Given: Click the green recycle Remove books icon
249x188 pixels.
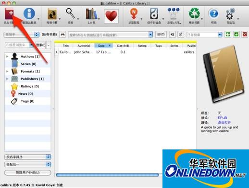Looking at the screenshot, I should 194,13.
